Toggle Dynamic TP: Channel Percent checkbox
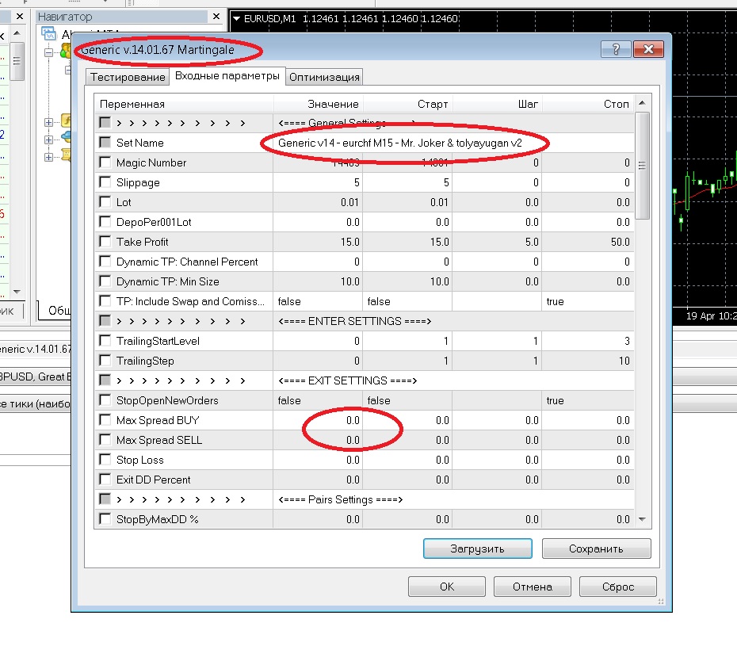The width and height of the screenshot is (737, 646). point(105,261)
